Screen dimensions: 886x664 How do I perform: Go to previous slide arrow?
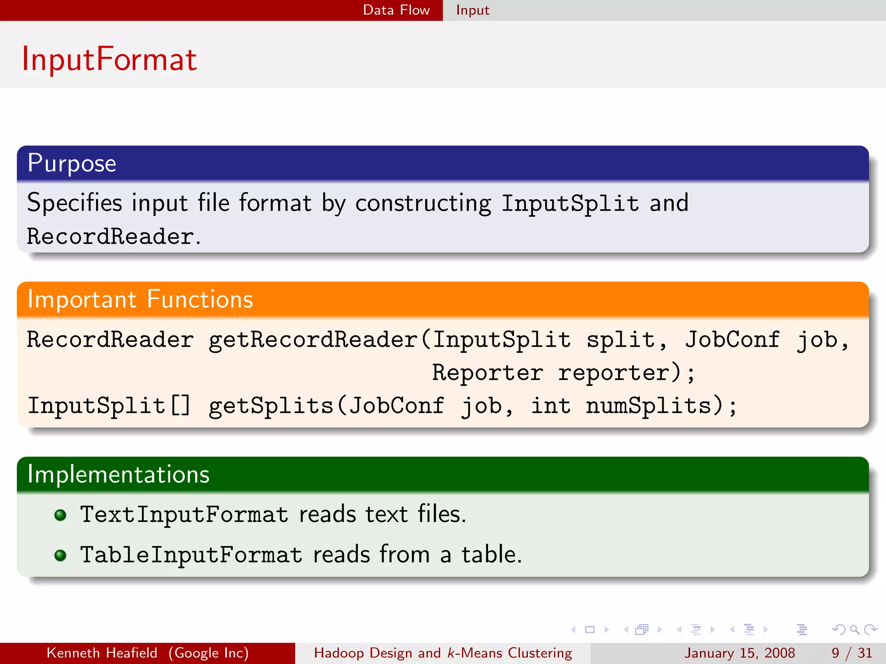click(574, 630)
